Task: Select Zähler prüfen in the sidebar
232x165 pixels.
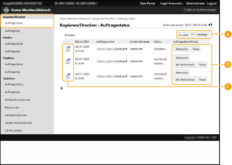Action: pyautogui.click(x=14, y=131)
